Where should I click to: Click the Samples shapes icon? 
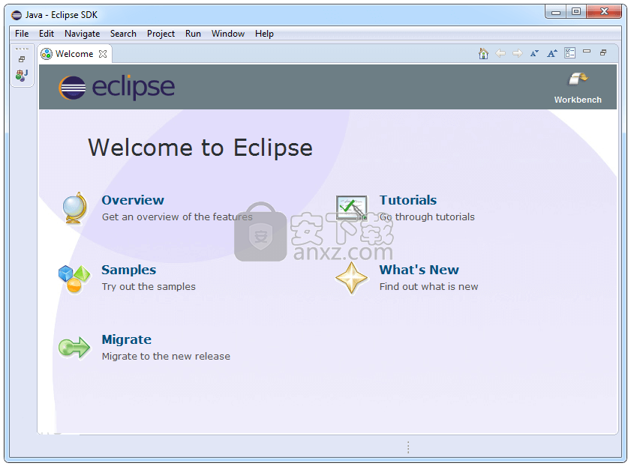(74, 279)
